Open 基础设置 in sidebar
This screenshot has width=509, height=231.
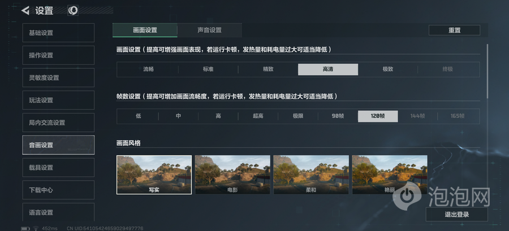pos(58,33)
